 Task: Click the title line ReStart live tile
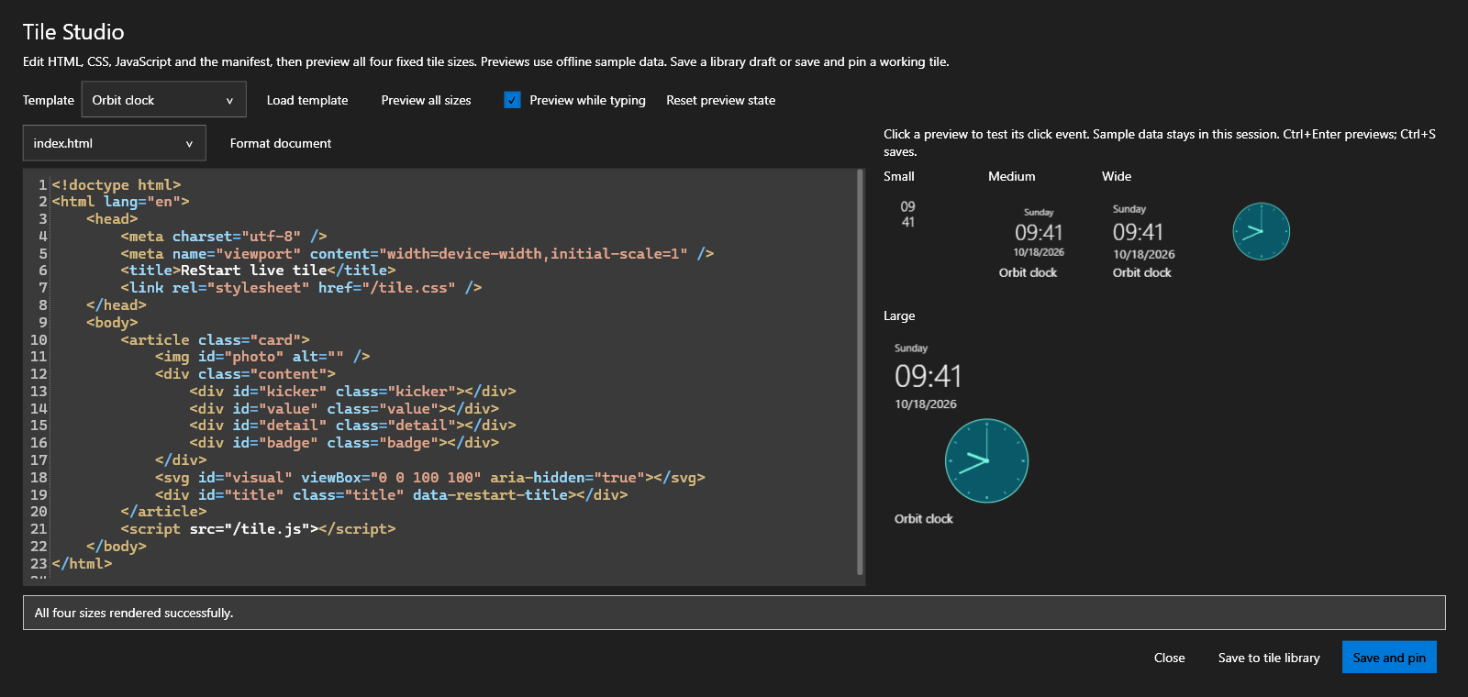[258, 270]
